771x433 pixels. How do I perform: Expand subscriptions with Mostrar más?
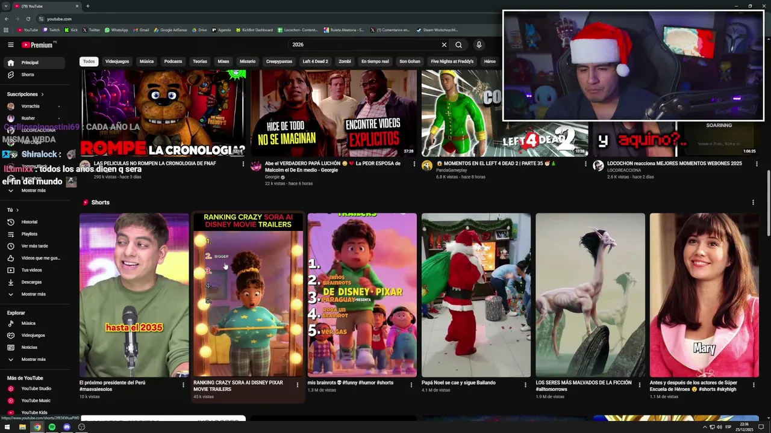36,191
